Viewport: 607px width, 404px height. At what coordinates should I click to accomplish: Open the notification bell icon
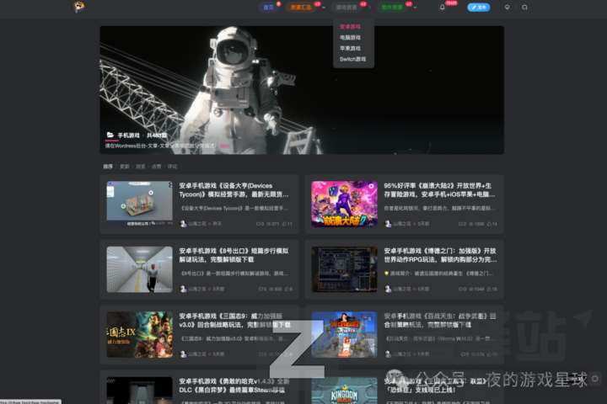[x=443, y=8]
